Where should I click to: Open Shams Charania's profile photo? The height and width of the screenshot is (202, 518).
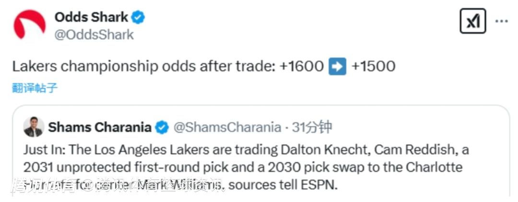[34, 127]
